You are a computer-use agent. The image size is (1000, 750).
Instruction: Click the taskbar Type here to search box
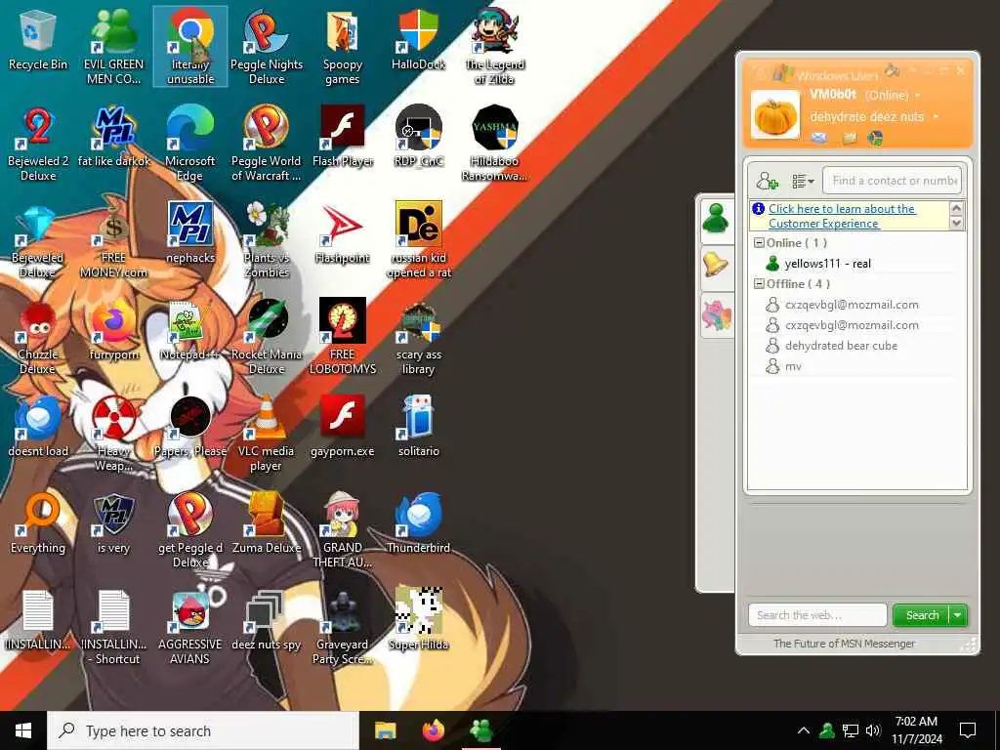(203, 730)
